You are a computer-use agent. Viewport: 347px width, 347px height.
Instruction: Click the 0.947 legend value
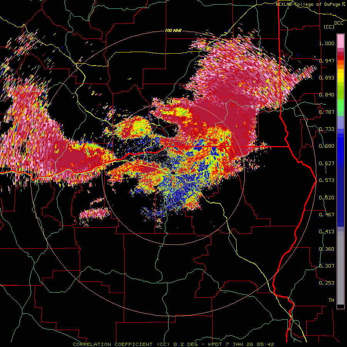point(327,61)
